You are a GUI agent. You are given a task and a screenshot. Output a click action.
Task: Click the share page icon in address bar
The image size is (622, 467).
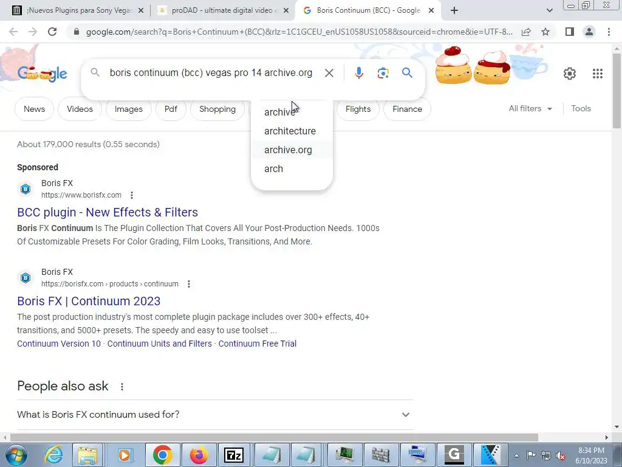click(x=526, y=32)
